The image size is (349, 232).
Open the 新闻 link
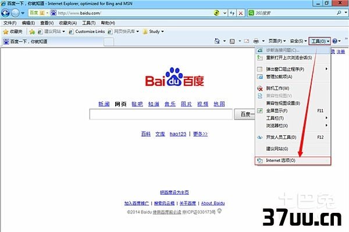104,104
